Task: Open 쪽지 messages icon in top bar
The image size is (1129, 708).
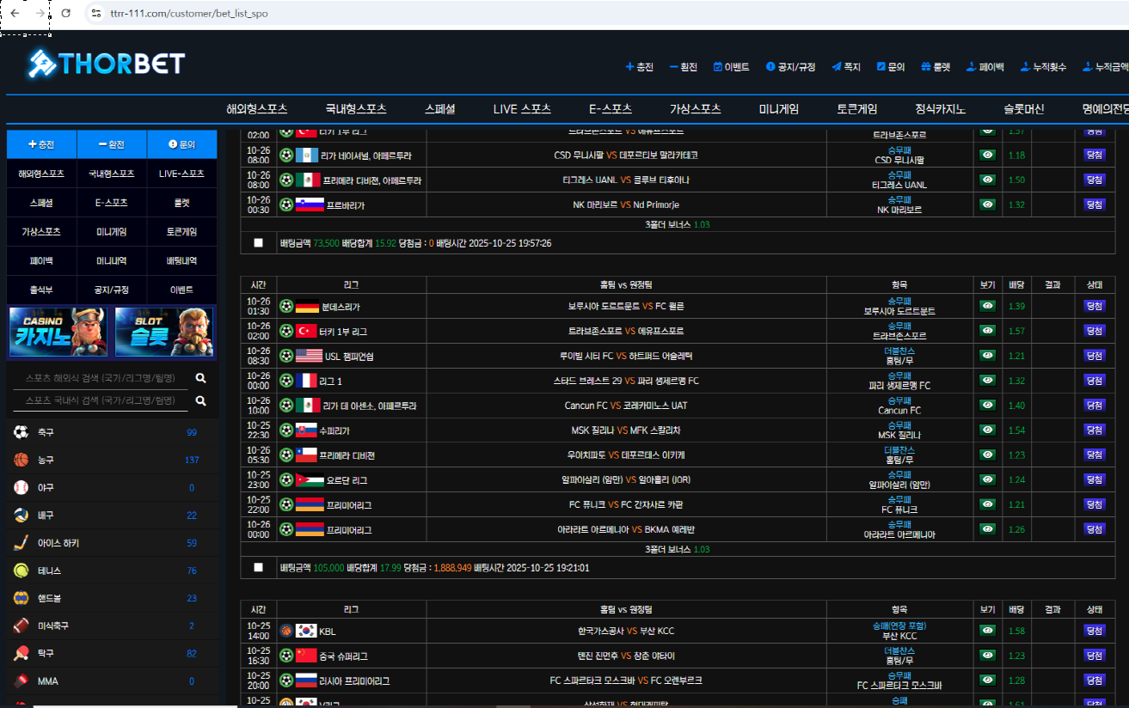Action: coord(837,67)
